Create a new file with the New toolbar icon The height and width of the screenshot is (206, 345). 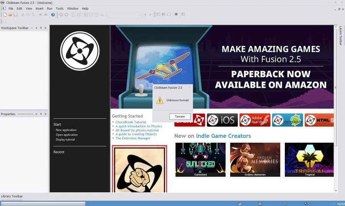coord(5,15)
